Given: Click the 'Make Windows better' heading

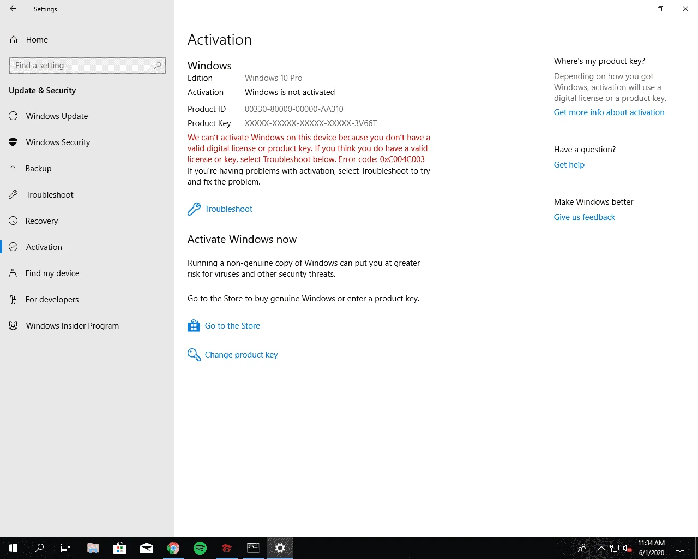Looking at the screenshot, I should (x=593, y=202).
